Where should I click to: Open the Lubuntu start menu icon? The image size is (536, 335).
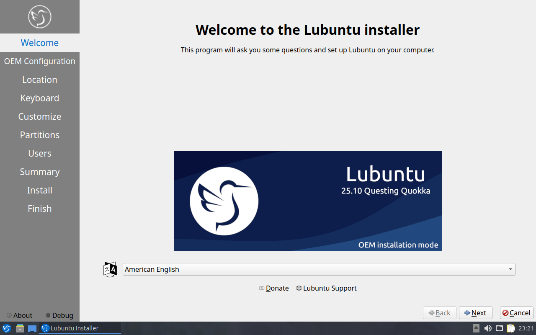click(7, 328)
